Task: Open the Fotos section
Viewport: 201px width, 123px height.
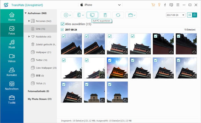Action: point(12,30)
